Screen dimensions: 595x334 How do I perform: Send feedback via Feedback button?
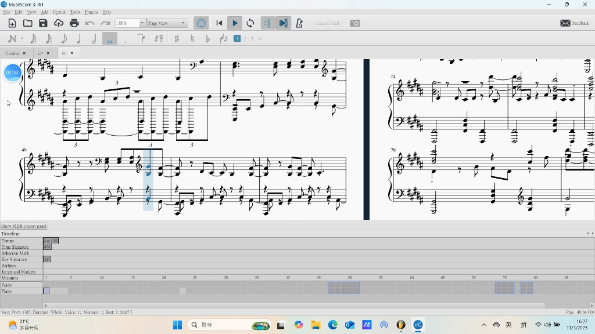575,23
